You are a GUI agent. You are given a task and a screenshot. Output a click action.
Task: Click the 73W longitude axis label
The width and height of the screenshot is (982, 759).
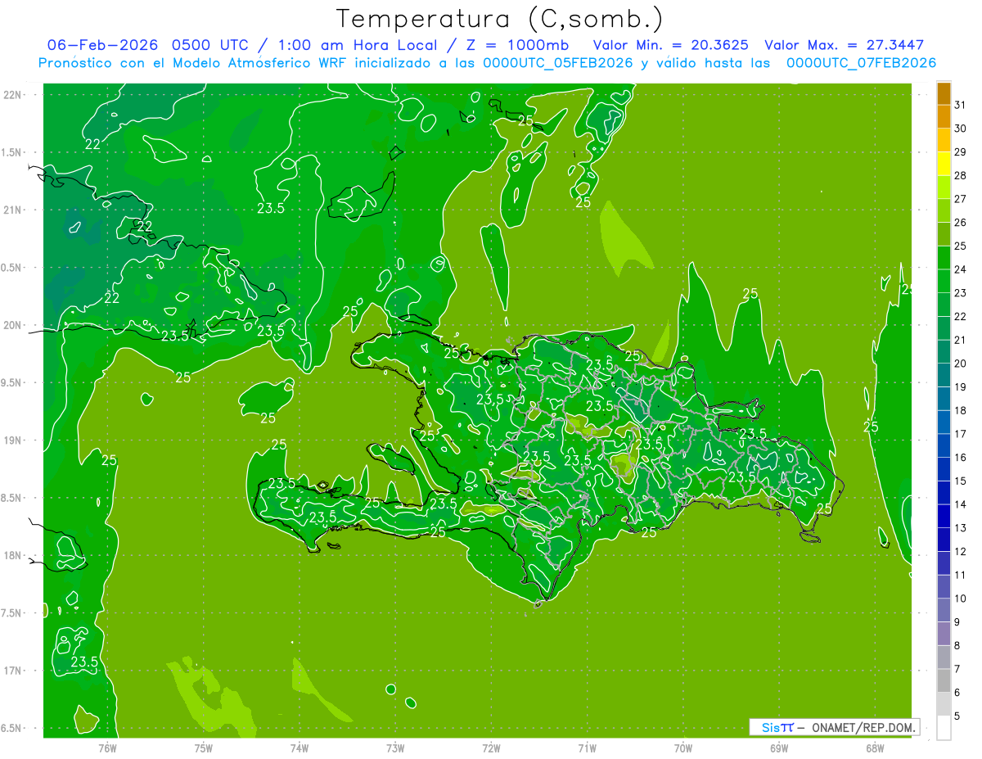click(395, 748)
